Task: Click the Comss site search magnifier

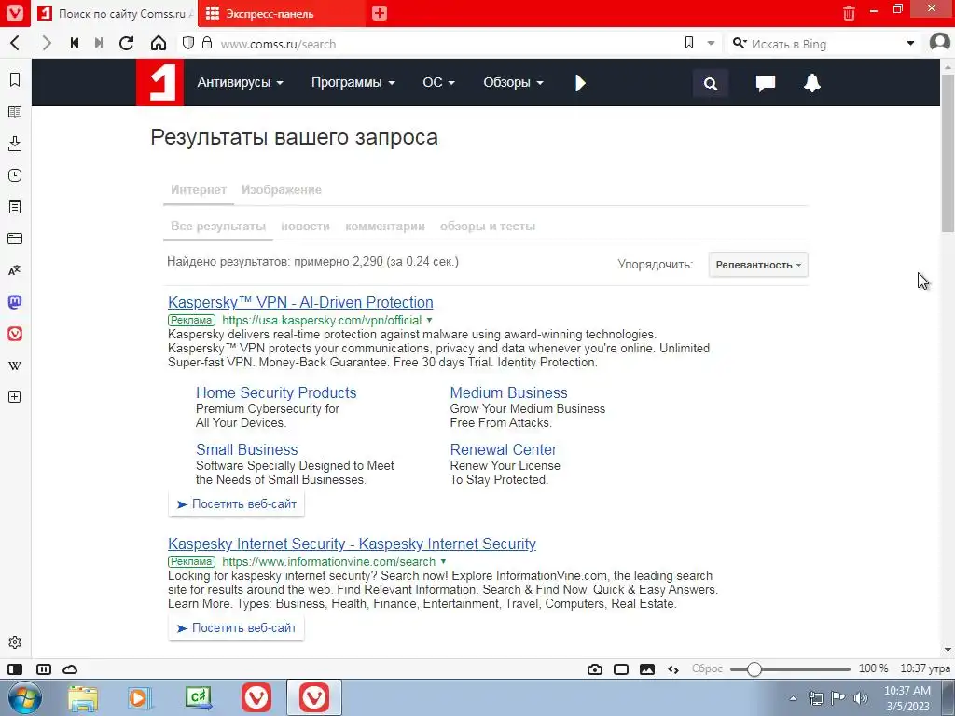Action: [x=710, y=83]
